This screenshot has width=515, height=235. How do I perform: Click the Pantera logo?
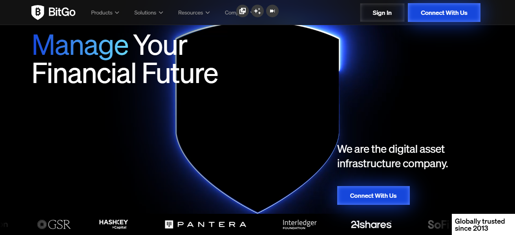[x=205, y=224]
